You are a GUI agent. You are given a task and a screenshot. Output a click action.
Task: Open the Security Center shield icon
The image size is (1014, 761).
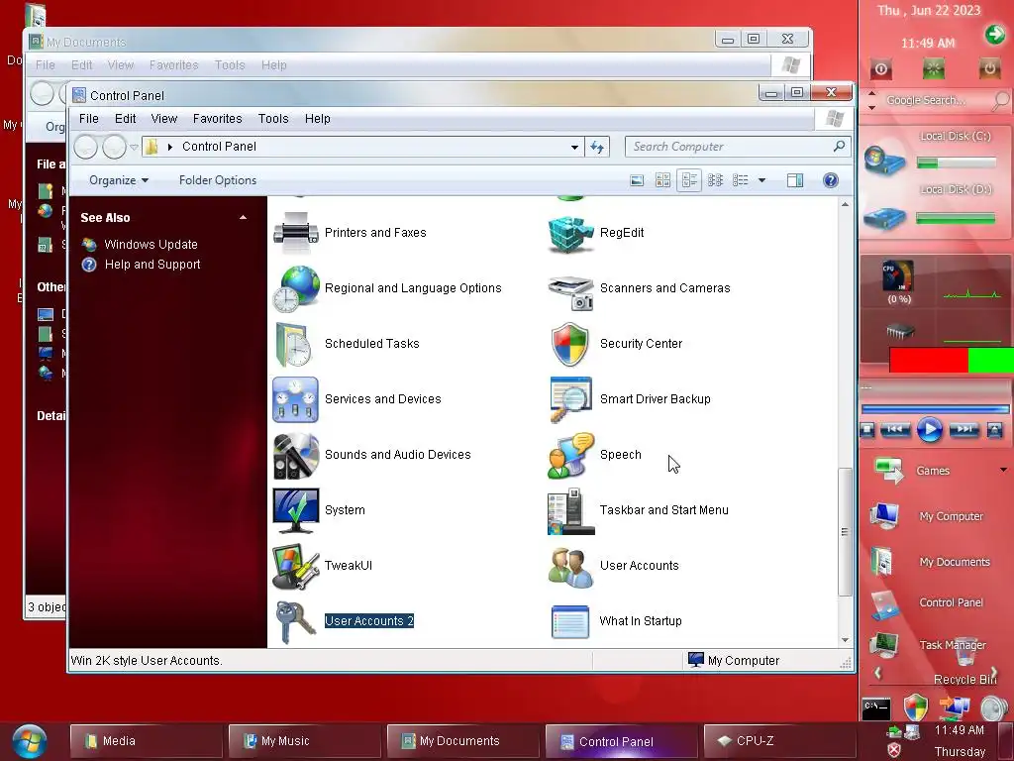[570, 344]
